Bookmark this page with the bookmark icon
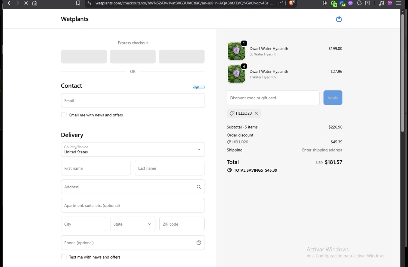 point(78,3)
